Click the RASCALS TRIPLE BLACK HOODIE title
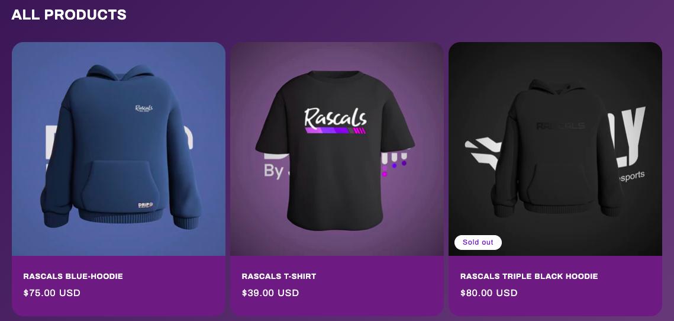Screen dimensions: 674x321 (x=529, y=276)
